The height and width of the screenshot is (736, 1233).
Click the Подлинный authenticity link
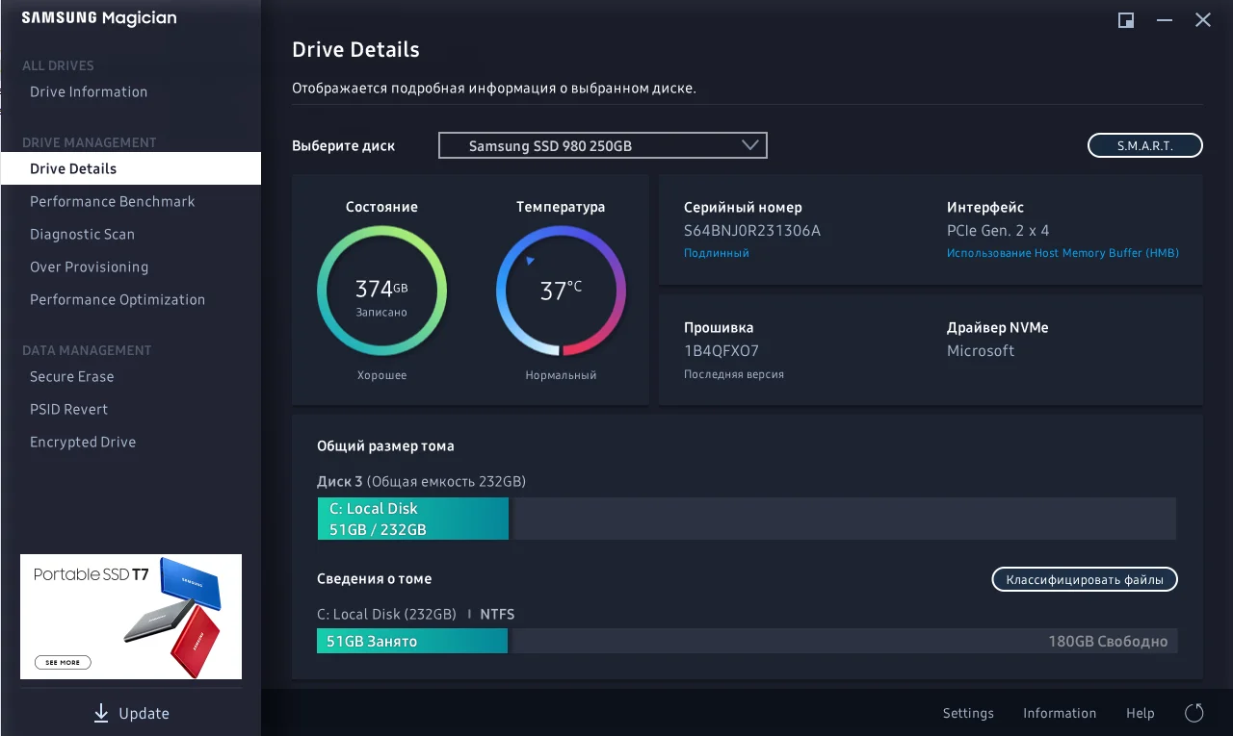point(716,253)
